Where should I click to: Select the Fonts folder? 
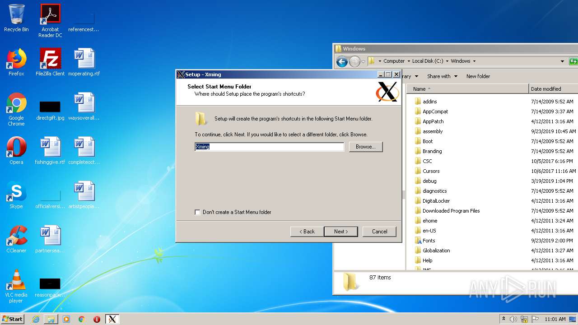429,241
